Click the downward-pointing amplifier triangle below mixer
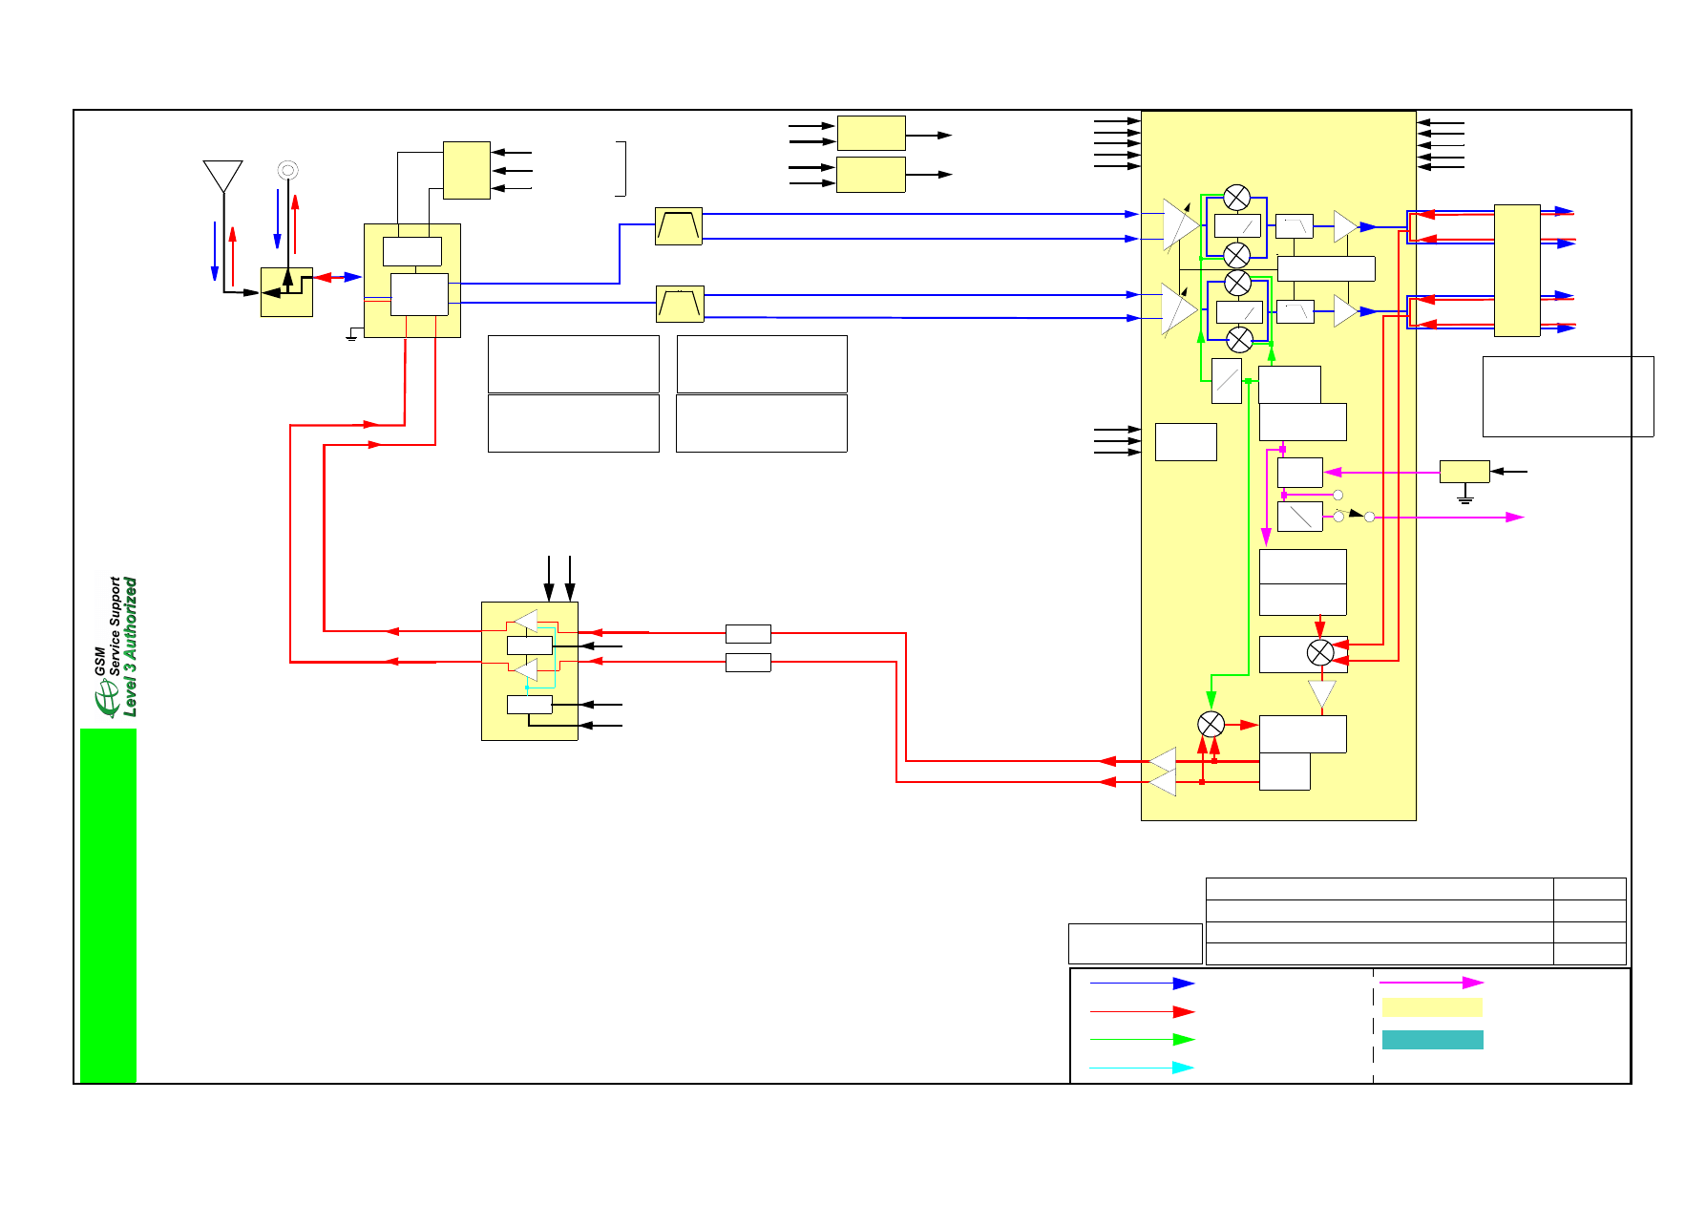 pyautogui.click(x=1321, y=692)
